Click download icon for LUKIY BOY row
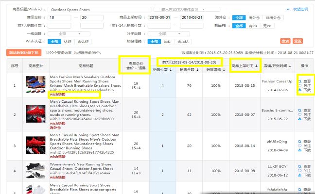The image size is (315, 194). point(300,175)
